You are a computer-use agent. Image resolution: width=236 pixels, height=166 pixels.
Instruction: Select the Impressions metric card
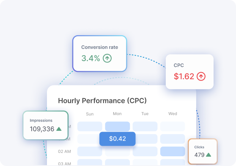[46, 125]
